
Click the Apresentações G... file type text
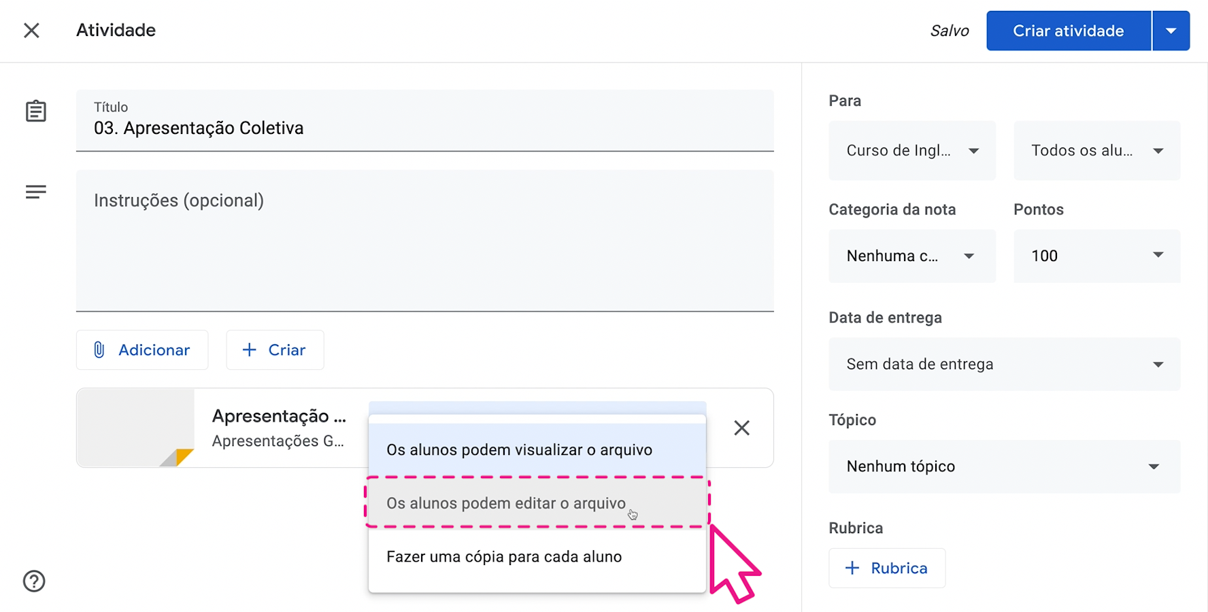(278, 441)
